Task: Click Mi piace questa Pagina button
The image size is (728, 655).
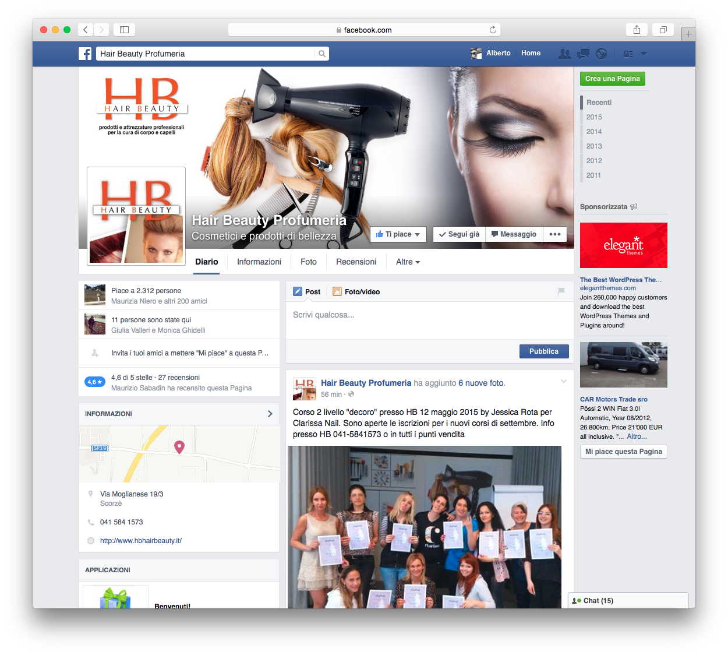Action: pyautogui.click(x=624, y=452)
